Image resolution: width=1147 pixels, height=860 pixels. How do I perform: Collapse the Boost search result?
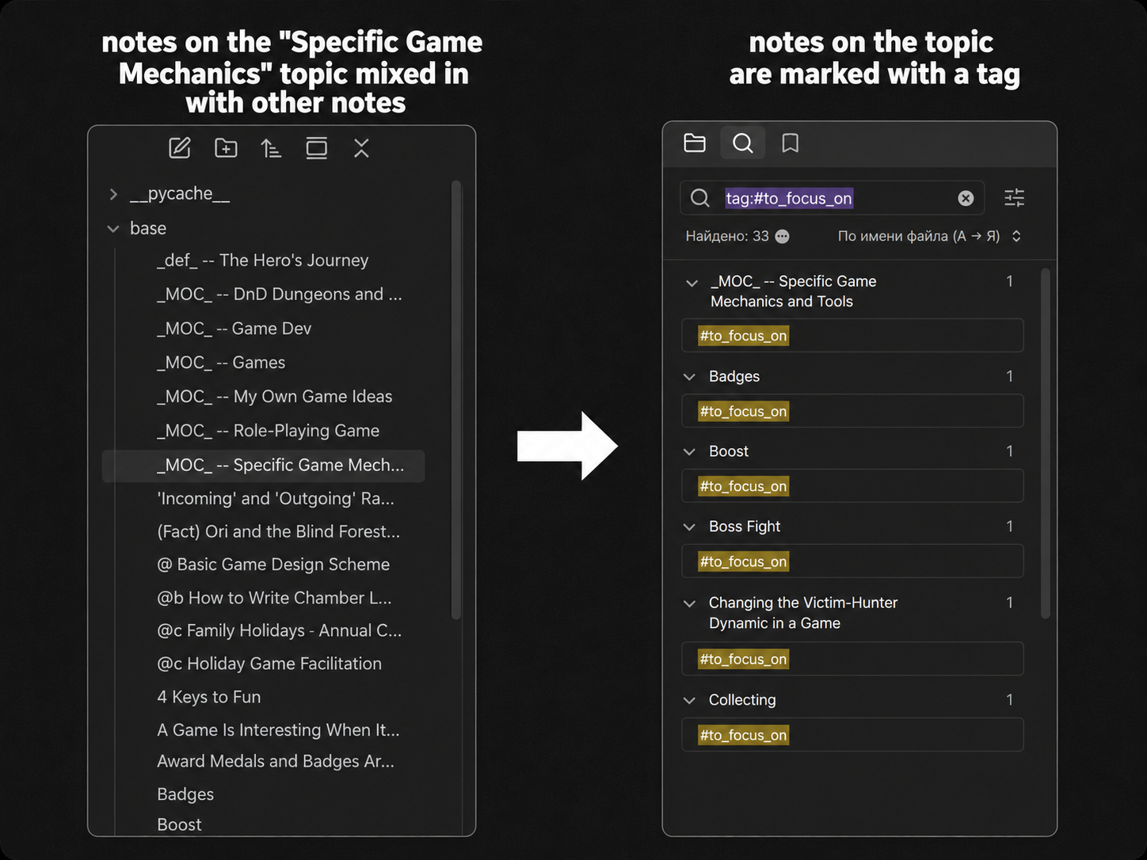tap(690, 451)
